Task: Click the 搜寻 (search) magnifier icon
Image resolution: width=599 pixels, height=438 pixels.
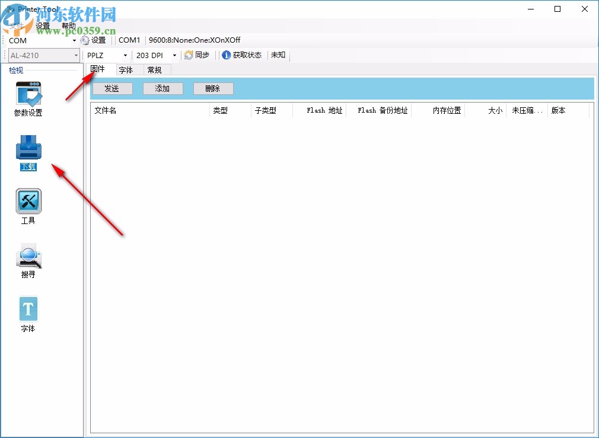Action: click(x=28, y=255)
